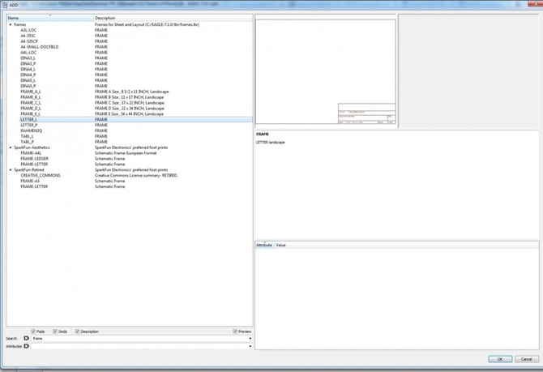Select the DINA4_L frame entry
This screenshot has height=372, width=543.
point(28,69)
